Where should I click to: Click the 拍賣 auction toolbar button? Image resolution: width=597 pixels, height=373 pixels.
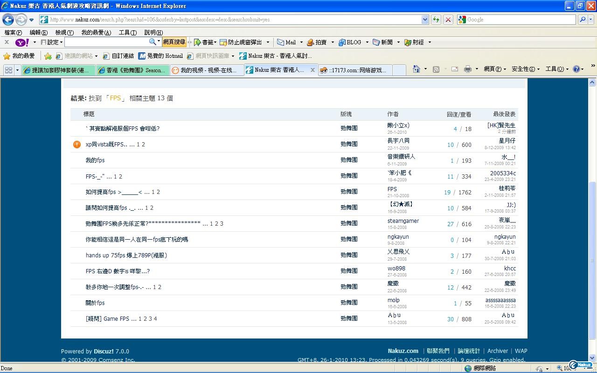(x=317, y=42)
